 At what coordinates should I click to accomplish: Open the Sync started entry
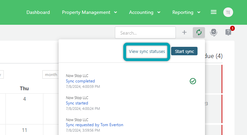pyautogui.click(x=77, y=103)
